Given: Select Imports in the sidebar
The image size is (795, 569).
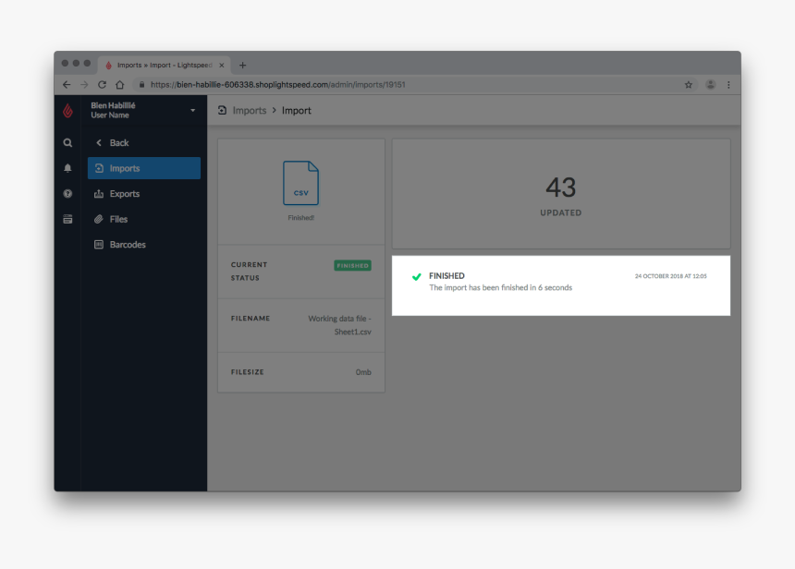Looking at the screenshot, I should 144,168.
